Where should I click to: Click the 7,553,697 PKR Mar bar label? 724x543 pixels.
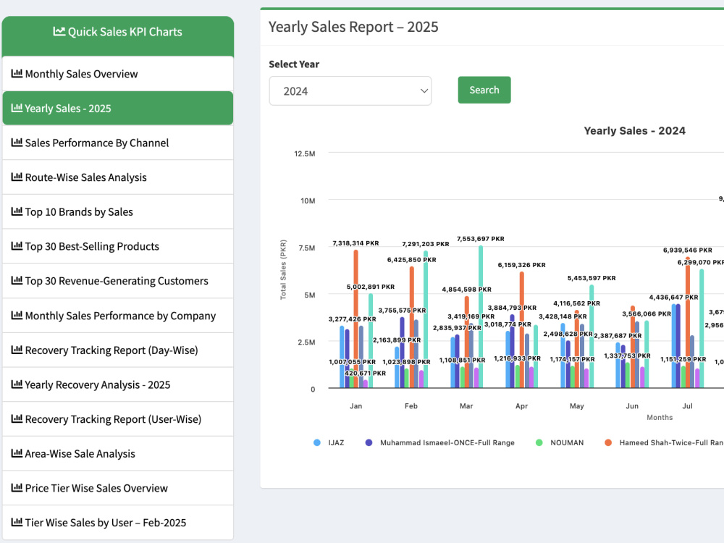click(x=481, y=239)
